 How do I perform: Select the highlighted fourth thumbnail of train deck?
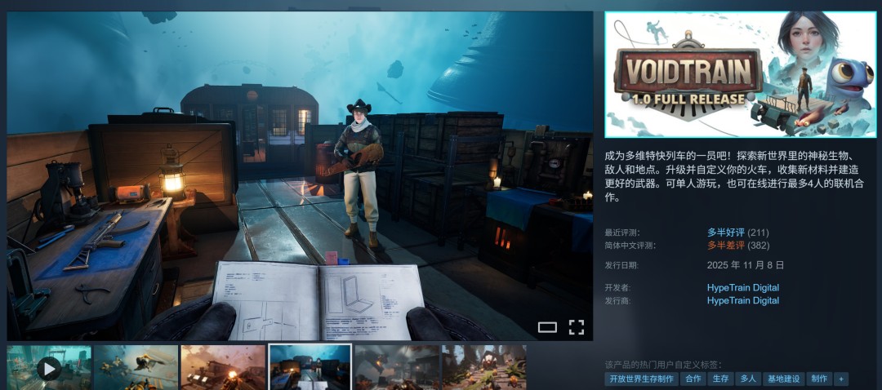coord(310,368)
